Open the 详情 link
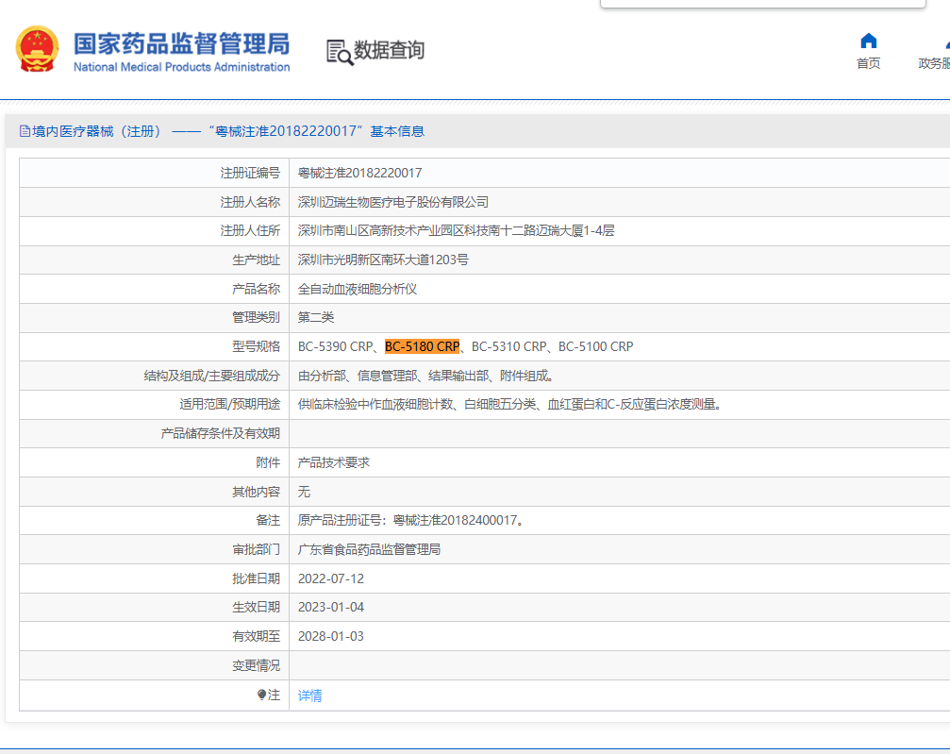The image size is (950, 754). pyautogui.click(x=309, y=695)
